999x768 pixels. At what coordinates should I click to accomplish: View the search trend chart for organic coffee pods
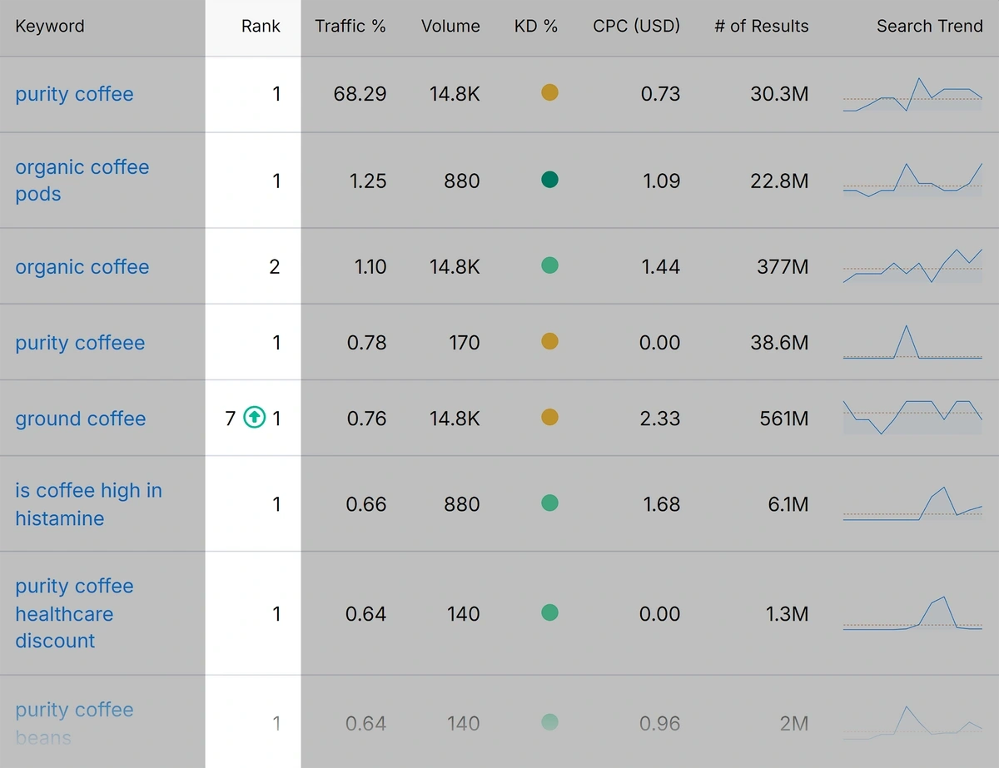point(912,180)
